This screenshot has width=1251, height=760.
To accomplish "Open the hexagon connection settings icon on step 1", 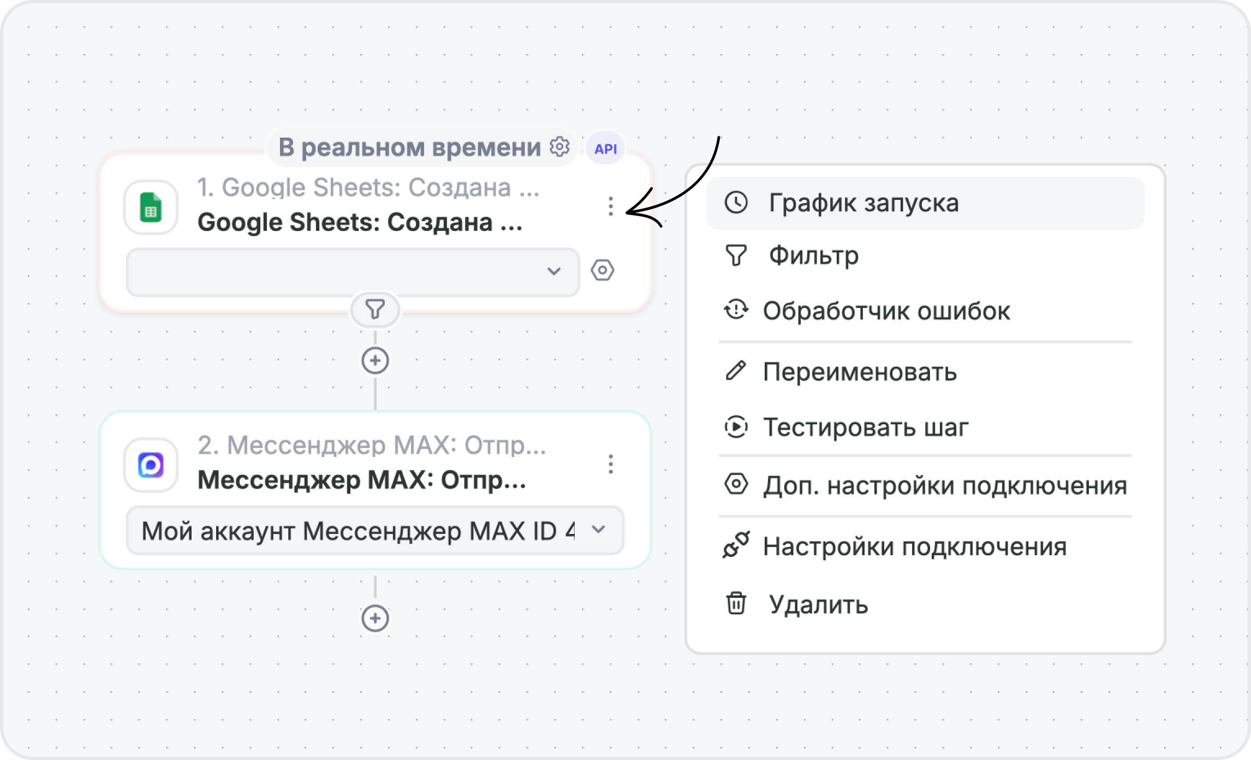I will [603, 270].
